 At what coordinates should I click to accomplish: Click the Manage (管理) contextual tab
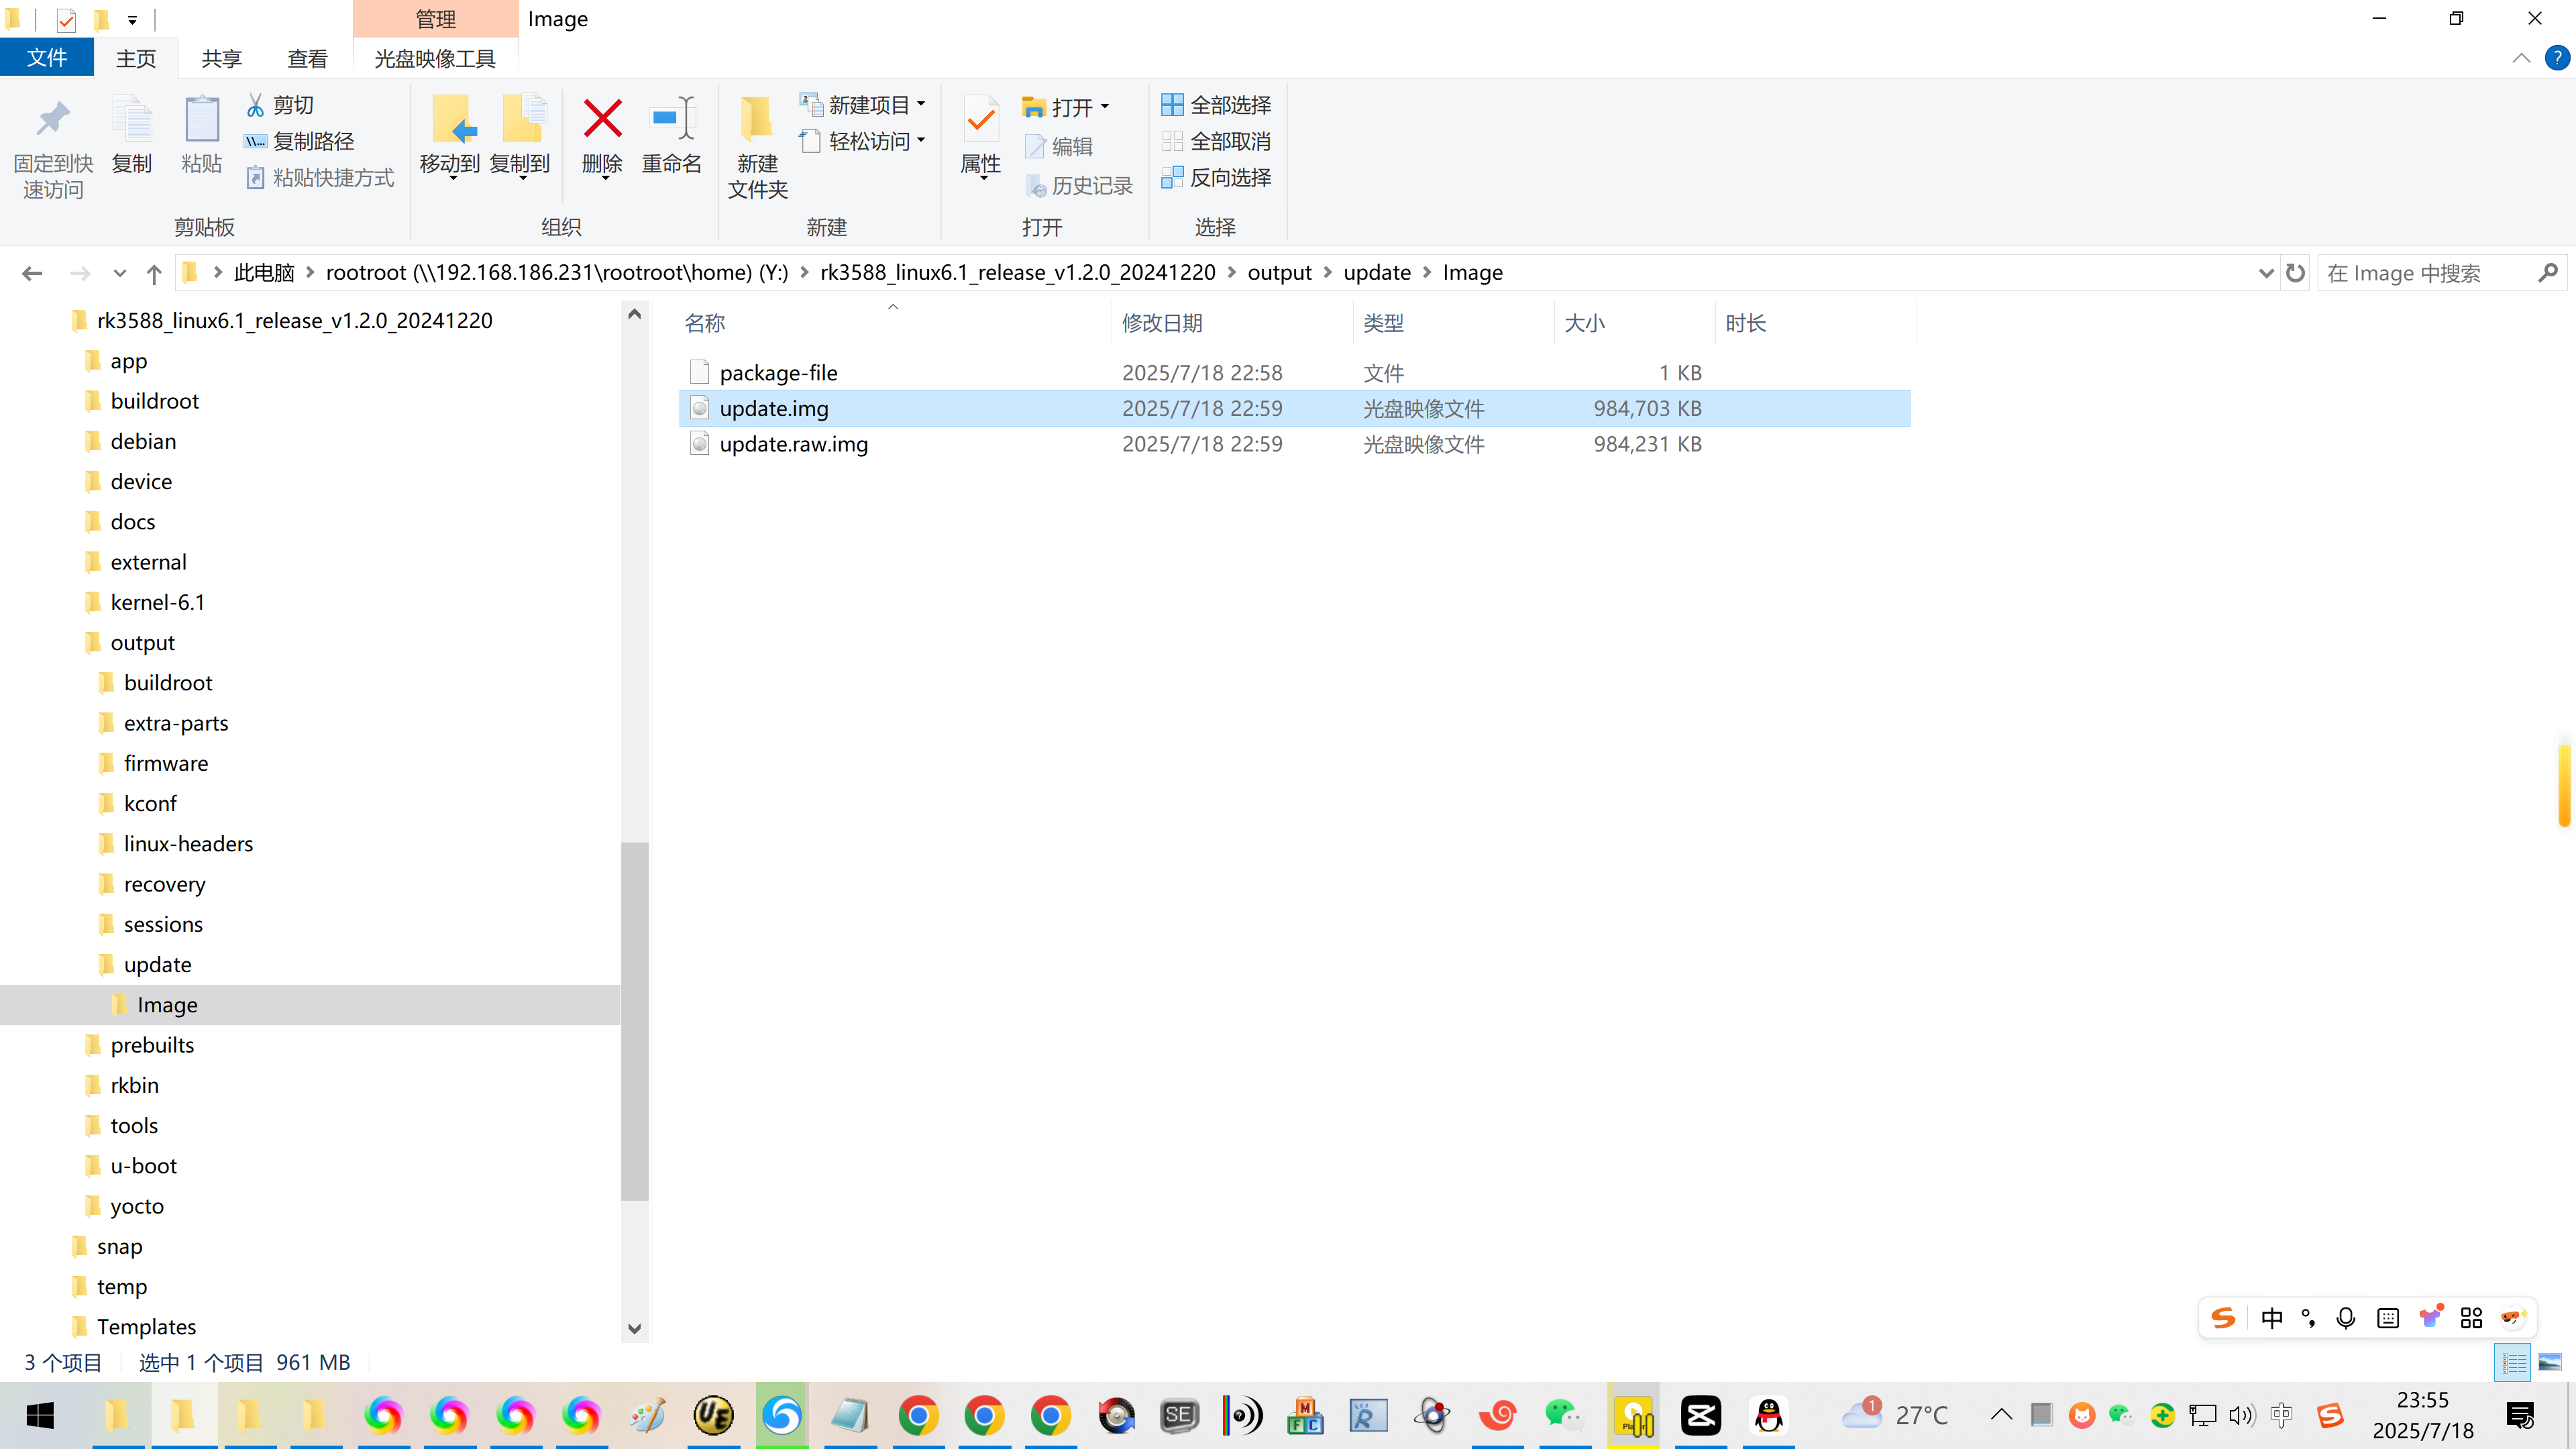click(x=436, y=19)
